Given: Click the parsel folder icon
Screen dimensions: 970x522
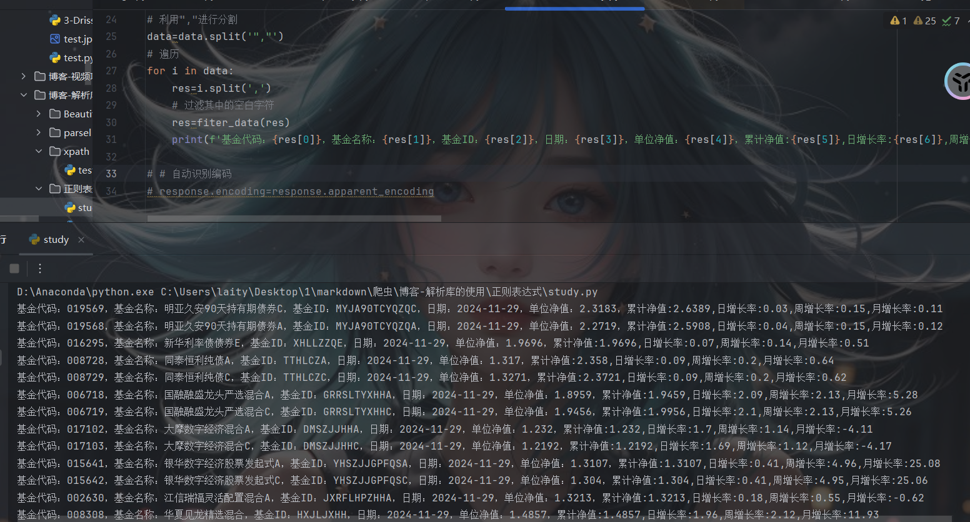Looking at the screenshot, I should [x=55, y=132].
